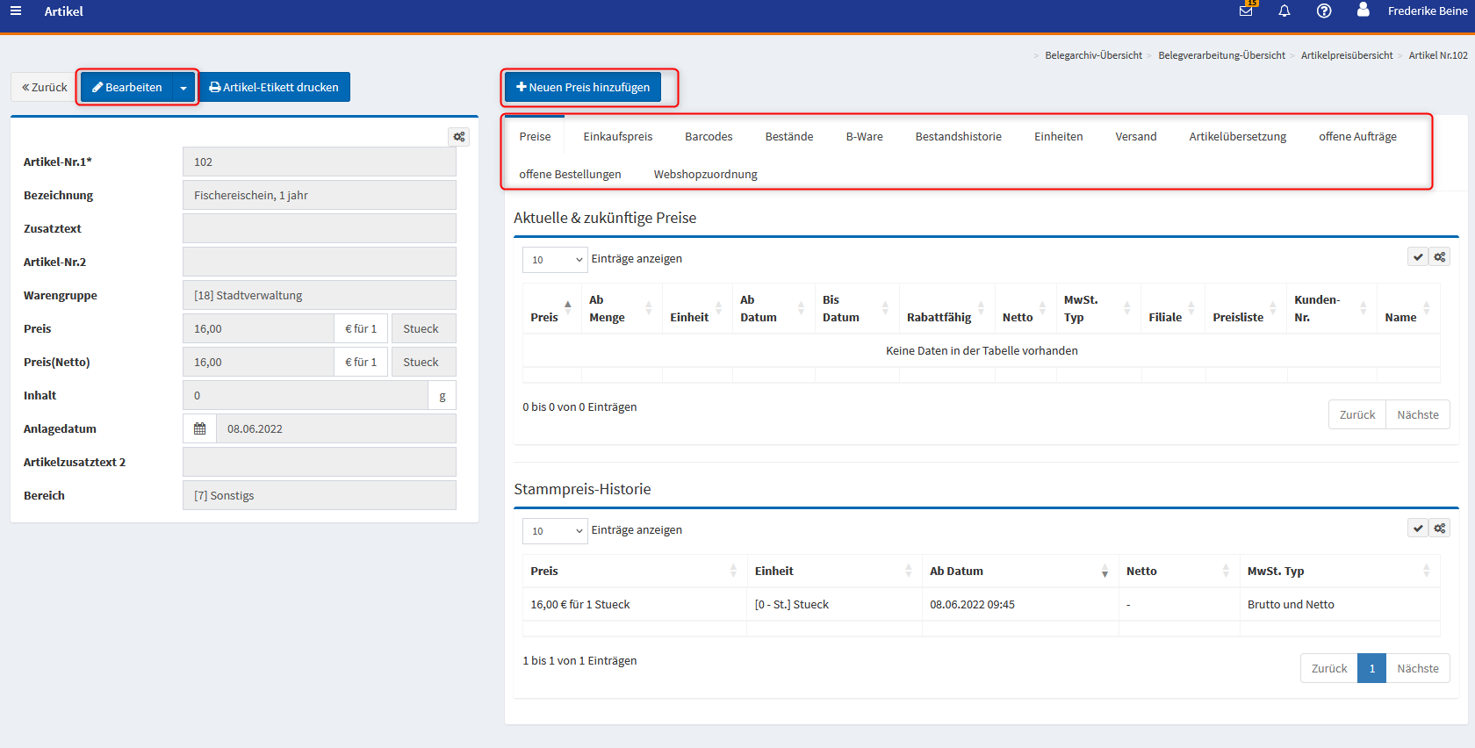Click Artikel-Etikett drucken button

(275, 88)
